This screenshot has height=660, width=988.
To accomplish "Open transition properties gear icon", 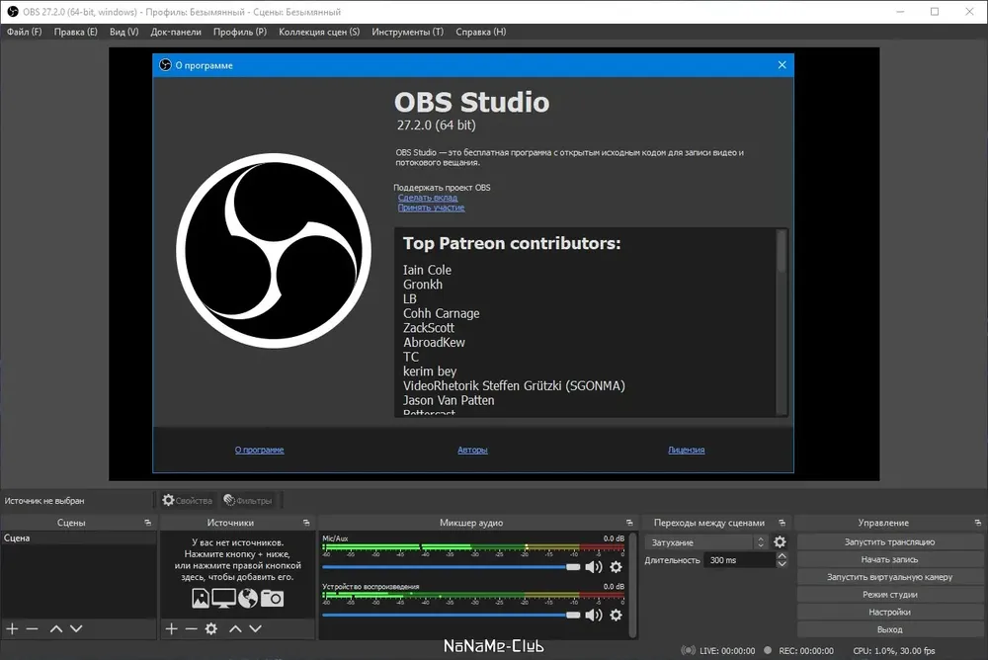I will coord(780,542).
